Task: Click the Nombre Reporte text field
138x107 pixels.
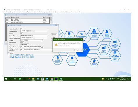Action: pyautogui.click(x=34, y=36)
